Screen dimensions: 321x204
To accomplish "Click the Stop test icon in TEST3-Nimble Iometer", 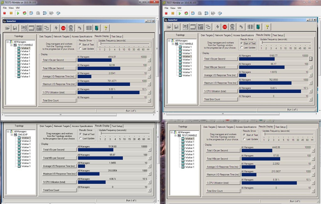I will pyautogui.click(x=63, y=28).
